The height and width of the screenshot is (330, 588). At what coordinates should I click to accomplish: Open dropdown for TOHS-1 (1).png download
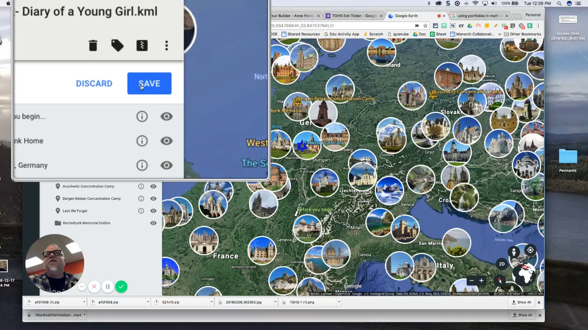339,302
